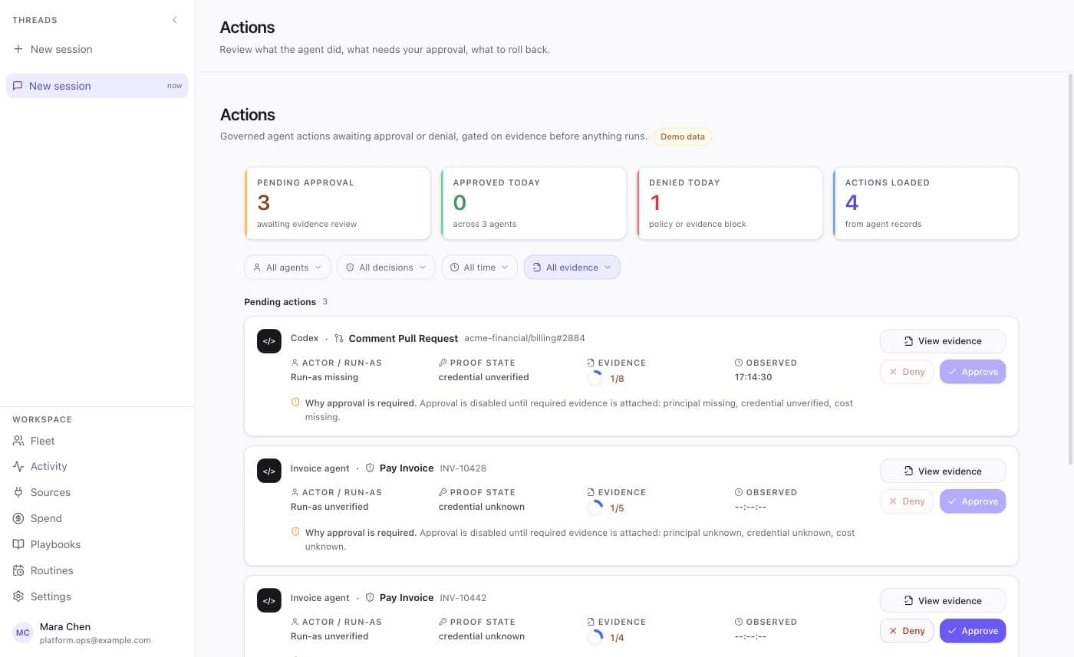Screen dimensions: 1074x657
Task: Open the All time filter dropdown
Action: (479, 268)
